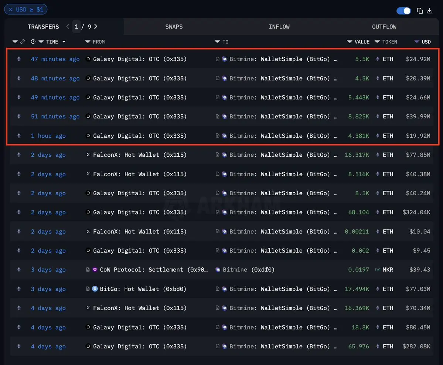Click Bitmine logo in $9.45 row
Image resolution: width=443 pixels, height=365 pixels.
click(224, 250)
